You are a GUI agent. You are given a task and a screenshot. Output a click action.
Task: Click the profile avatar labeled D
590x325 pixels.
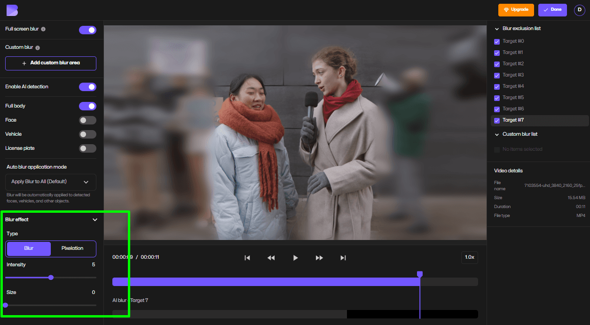(x=579, y=10)
